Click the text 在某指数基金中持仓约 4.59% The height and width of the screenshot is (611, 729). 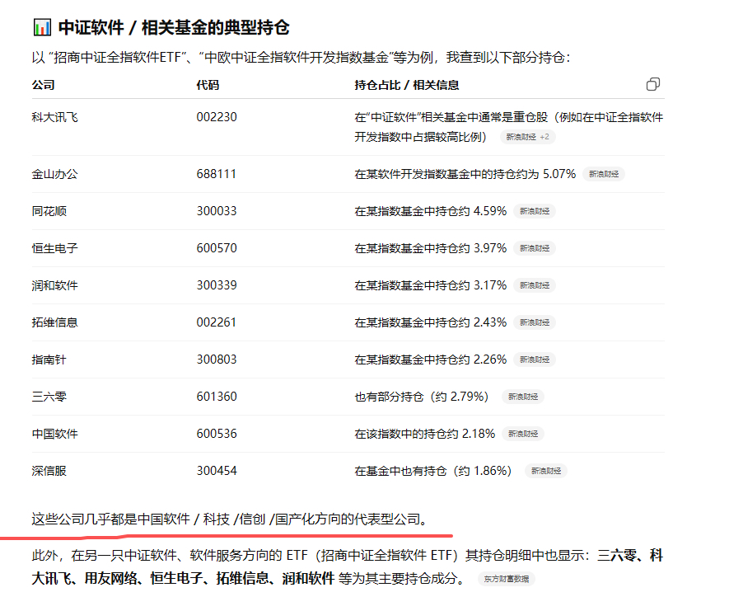[x=431, y=211]
